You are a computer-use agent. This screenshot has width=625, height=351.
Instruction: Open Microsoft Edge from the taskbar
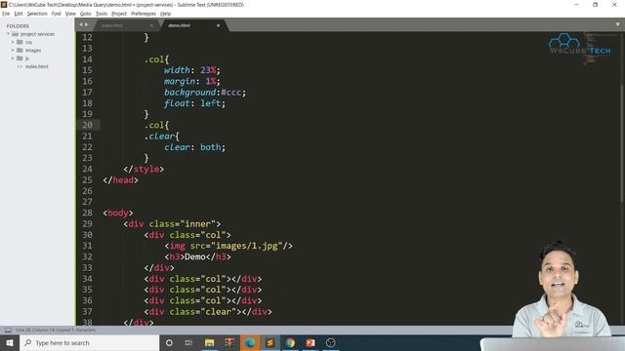click(250, 343)
